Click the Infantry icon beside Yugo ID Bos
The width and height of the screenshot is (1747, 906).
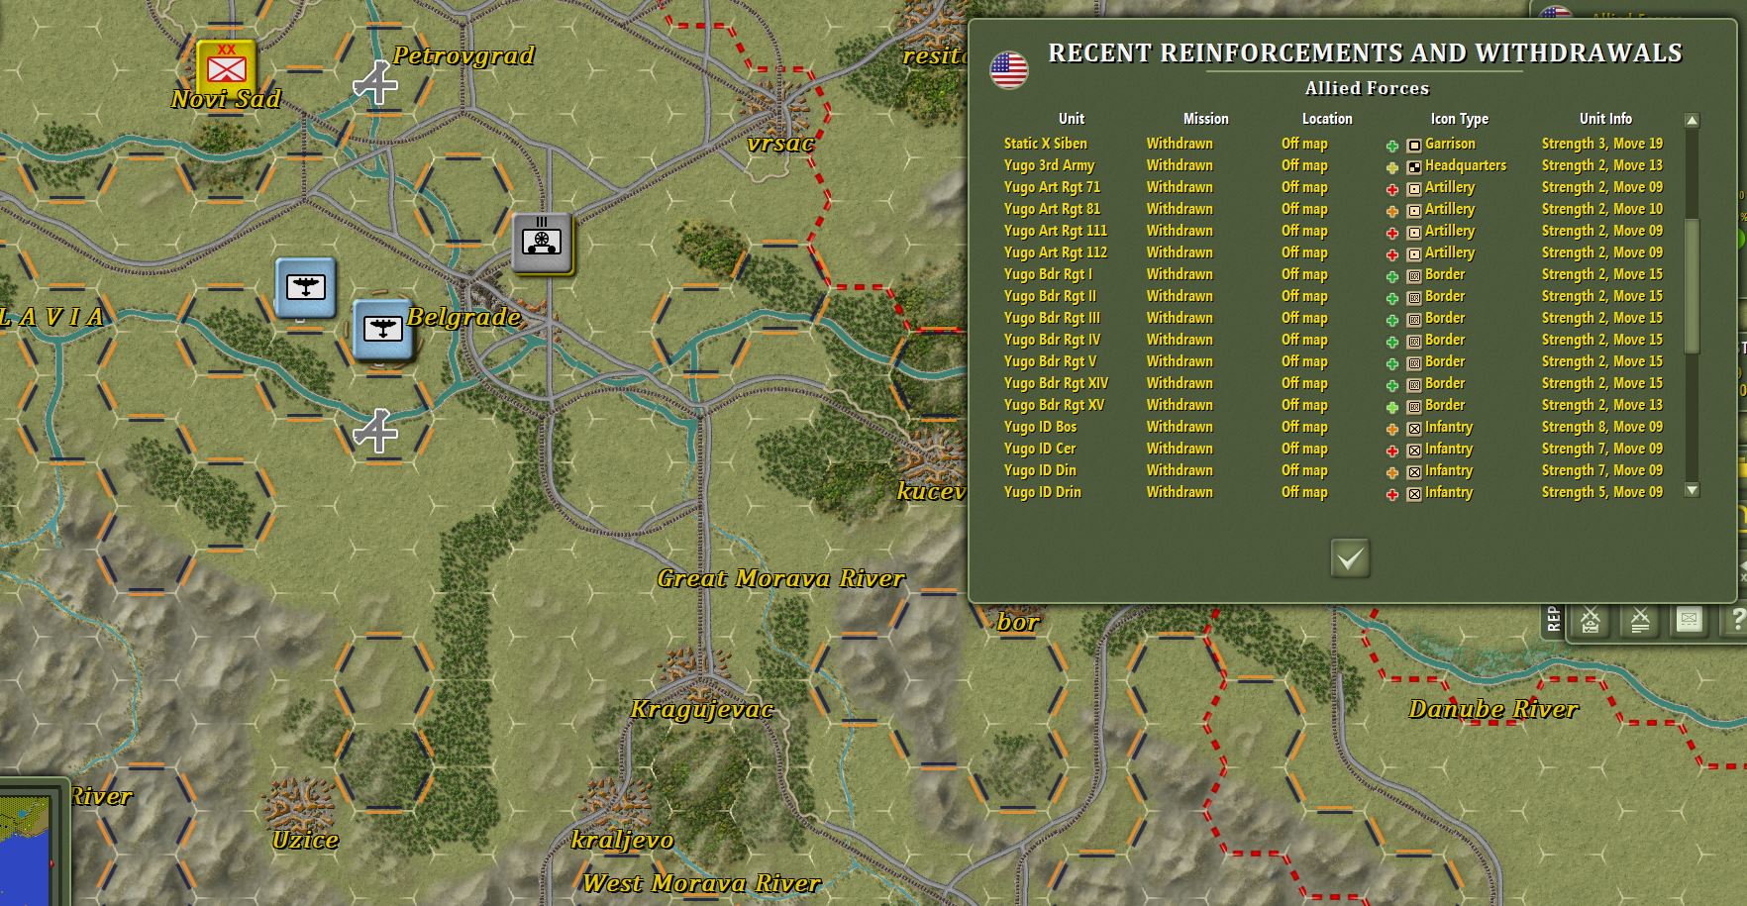(x=1413, y=427)
